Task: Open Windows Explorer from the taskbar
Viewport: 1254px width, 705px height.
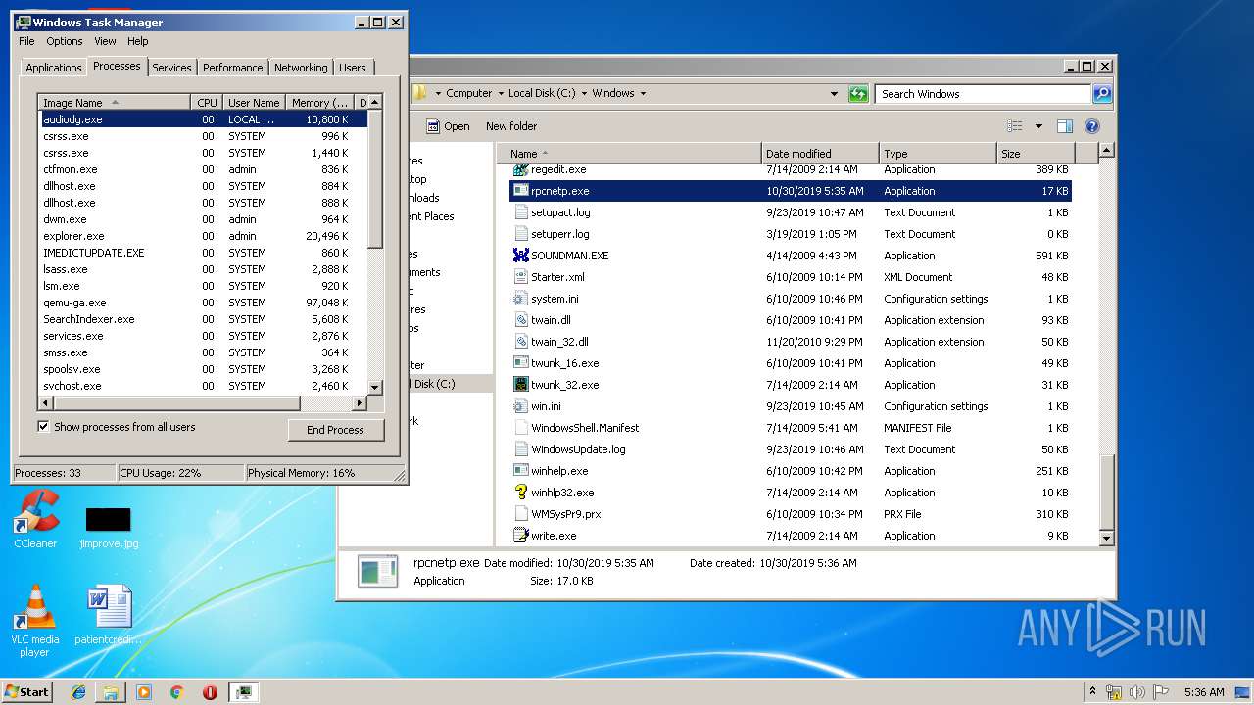Action: 111,692
